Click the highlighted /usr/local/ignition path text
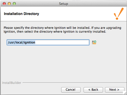The image size is (127, 95). click(21, 42)
